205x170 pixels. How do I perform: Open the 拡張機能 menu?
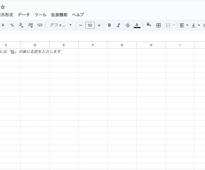(59, 15)
